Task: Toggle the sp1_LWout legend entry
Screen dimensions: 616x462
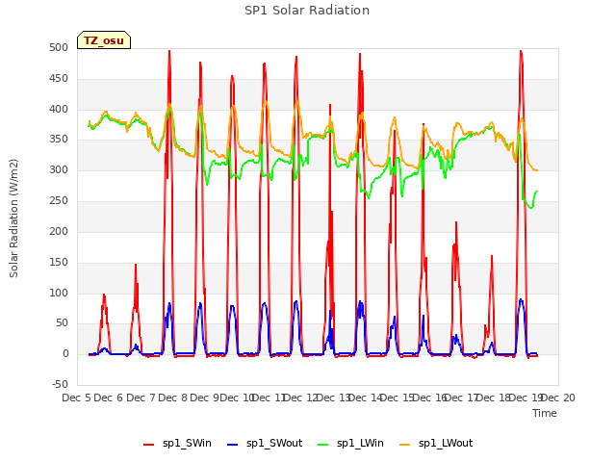Action: 436,444
